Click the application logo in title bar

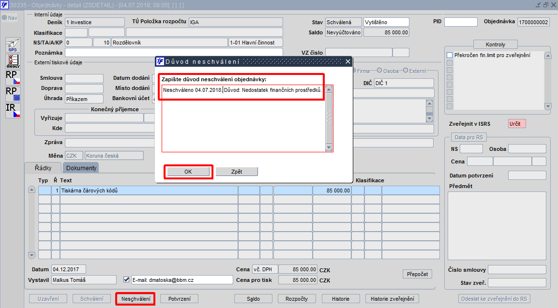point(4,5)
